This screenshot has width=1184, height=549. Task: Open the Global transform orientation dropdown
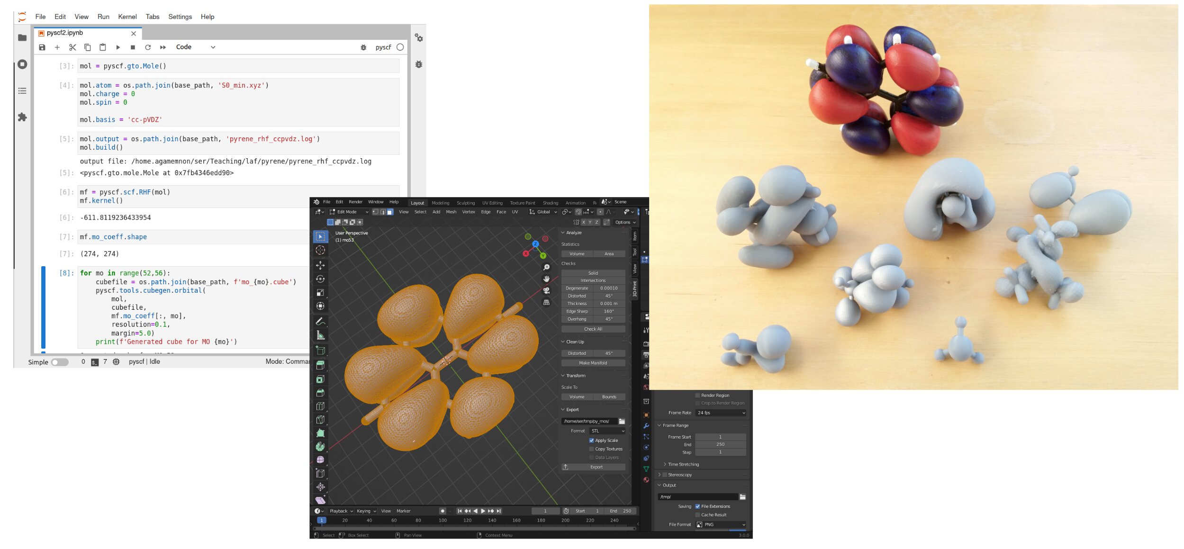click(x=543, y=212)
